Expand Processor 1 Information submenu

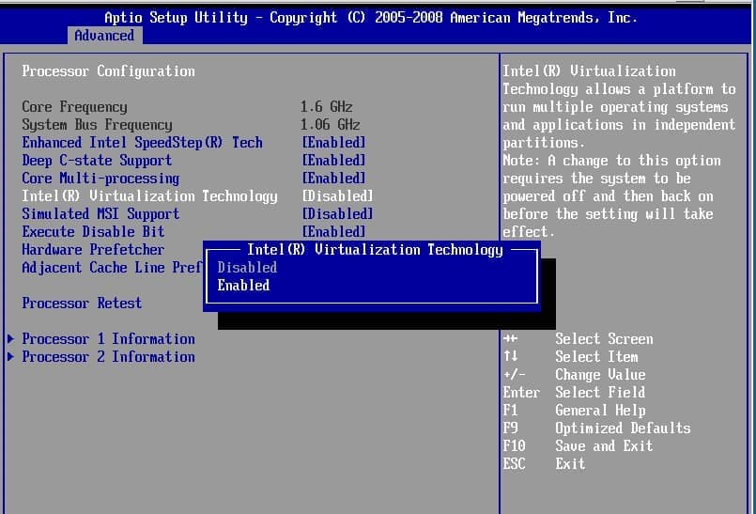[x=108, y=339]
